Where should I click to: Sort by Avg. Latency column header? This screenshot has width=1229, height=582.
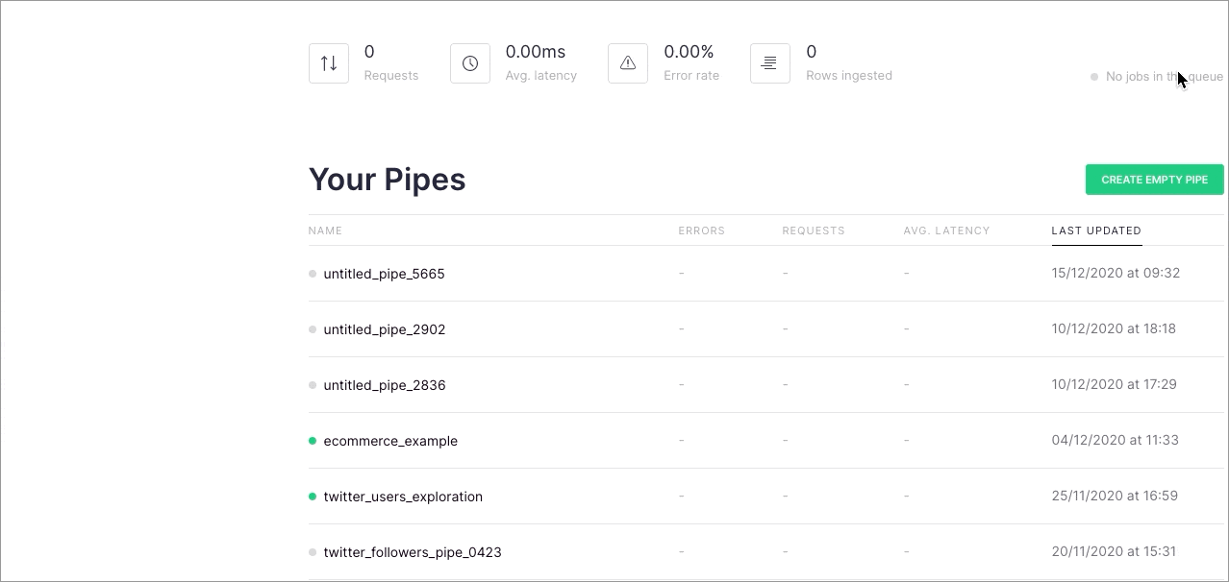pyautogui.click(x=946, y=230)
